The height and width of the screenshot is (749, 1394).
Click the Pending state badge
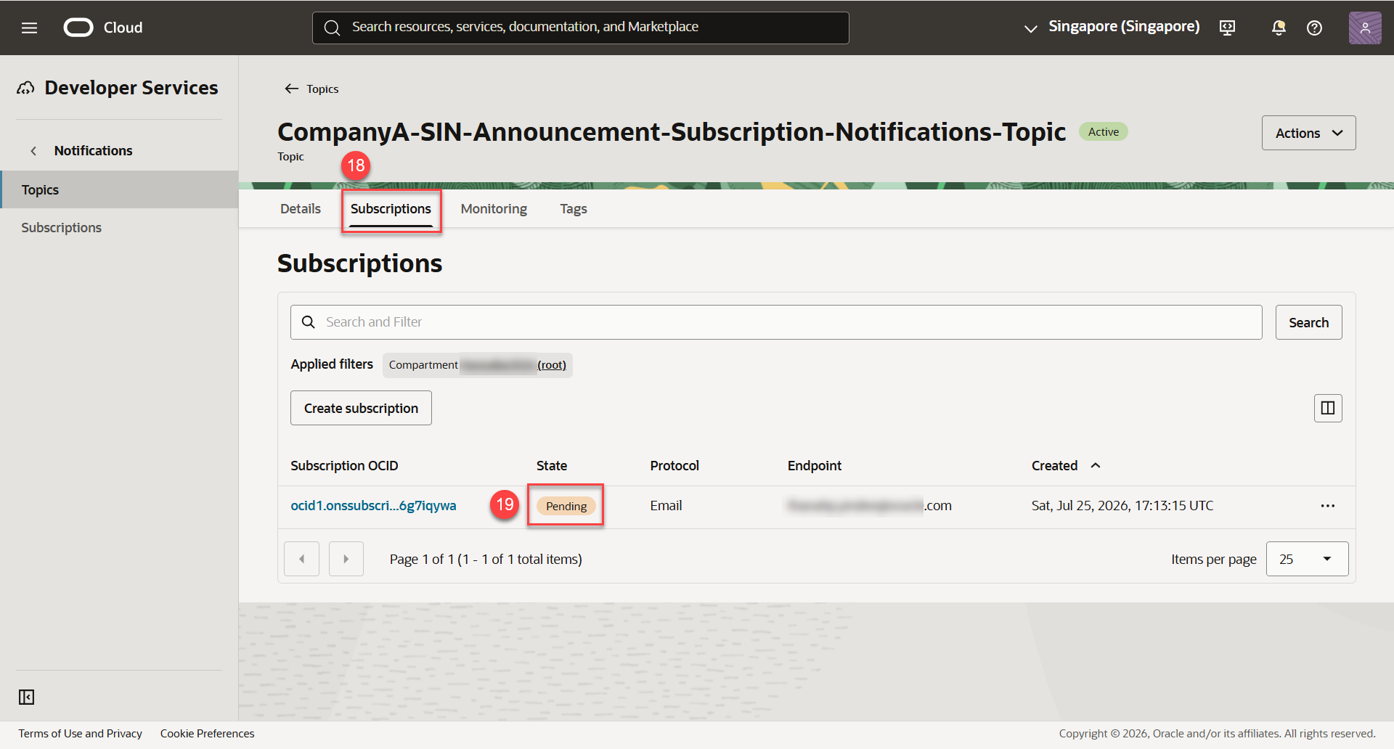pos(566,506)
